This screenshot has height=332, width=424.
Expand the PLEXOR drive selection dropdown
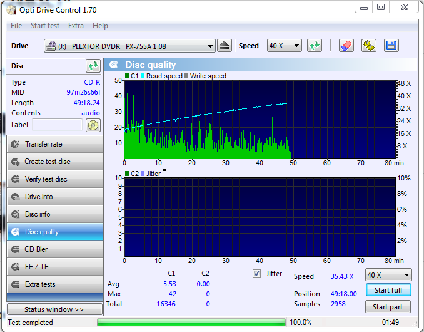click(x=129, y=46)
